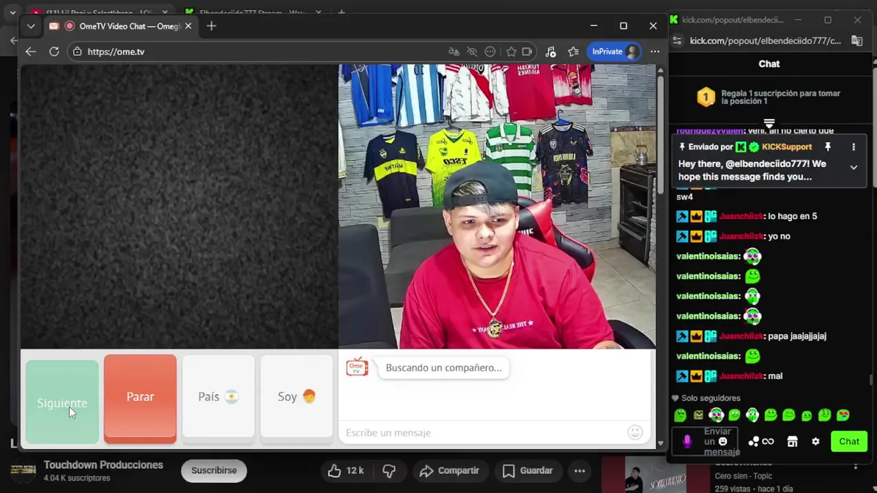This screenshot has height=493, width=877.
Task: Open pinned message three-dot options
Action: click(854, 147)
